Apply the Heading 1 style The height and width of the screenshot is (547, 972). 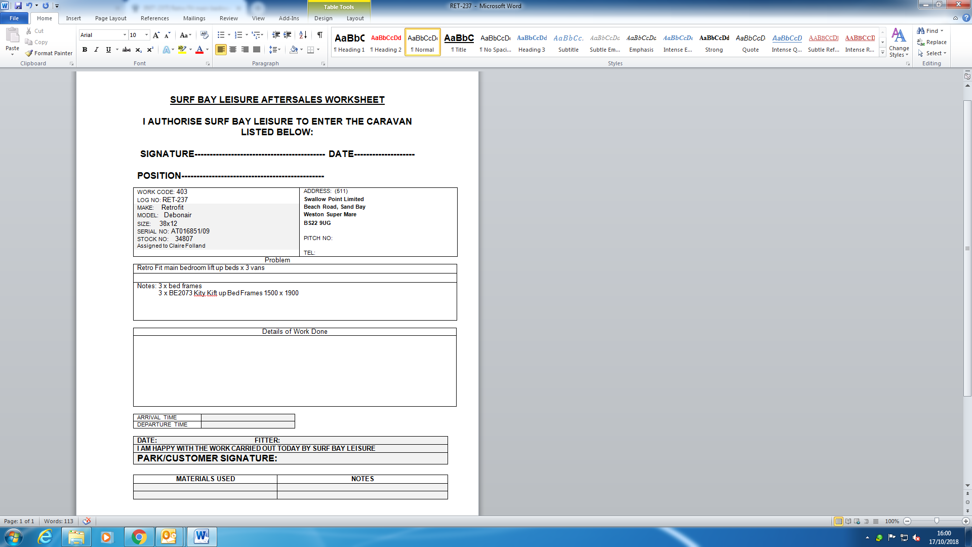[349, 43]
